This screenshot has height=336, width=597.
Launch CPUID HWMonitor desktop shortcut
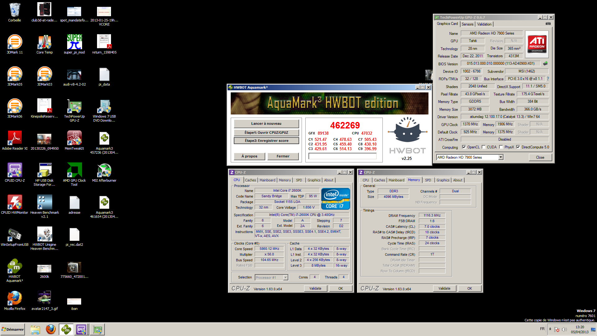15,204
